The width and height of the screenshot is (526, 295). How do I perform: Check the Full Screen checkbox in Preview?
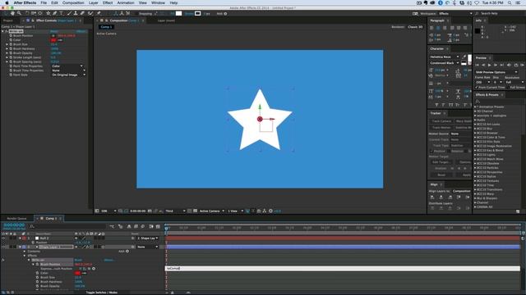click(x=508, y=88)
